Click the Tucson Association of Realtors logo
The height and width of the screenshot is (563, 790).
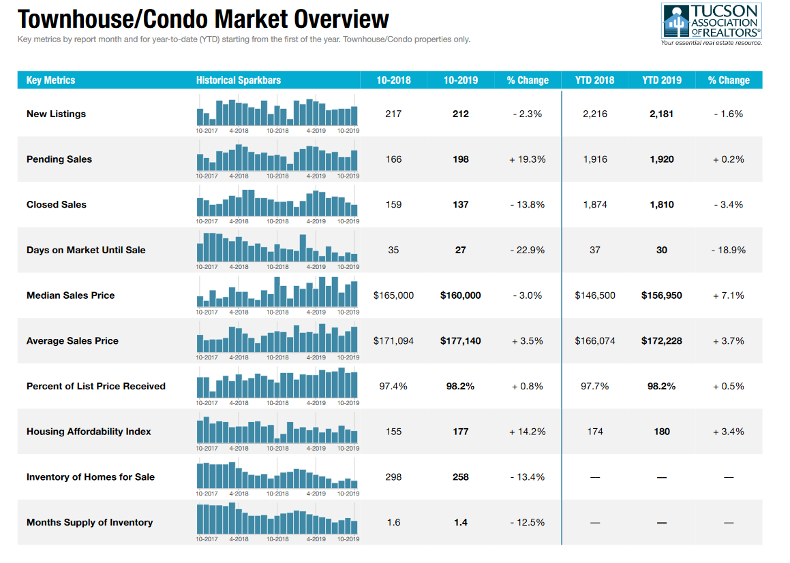[x=711, y=23]
